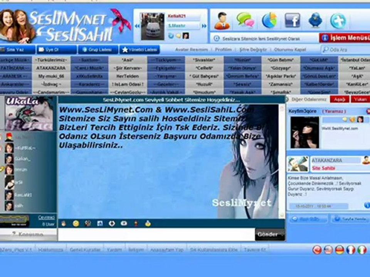The height and width of the screenshot is (277, 370).
Task: Select the German flag language
Action: (340, 250)
